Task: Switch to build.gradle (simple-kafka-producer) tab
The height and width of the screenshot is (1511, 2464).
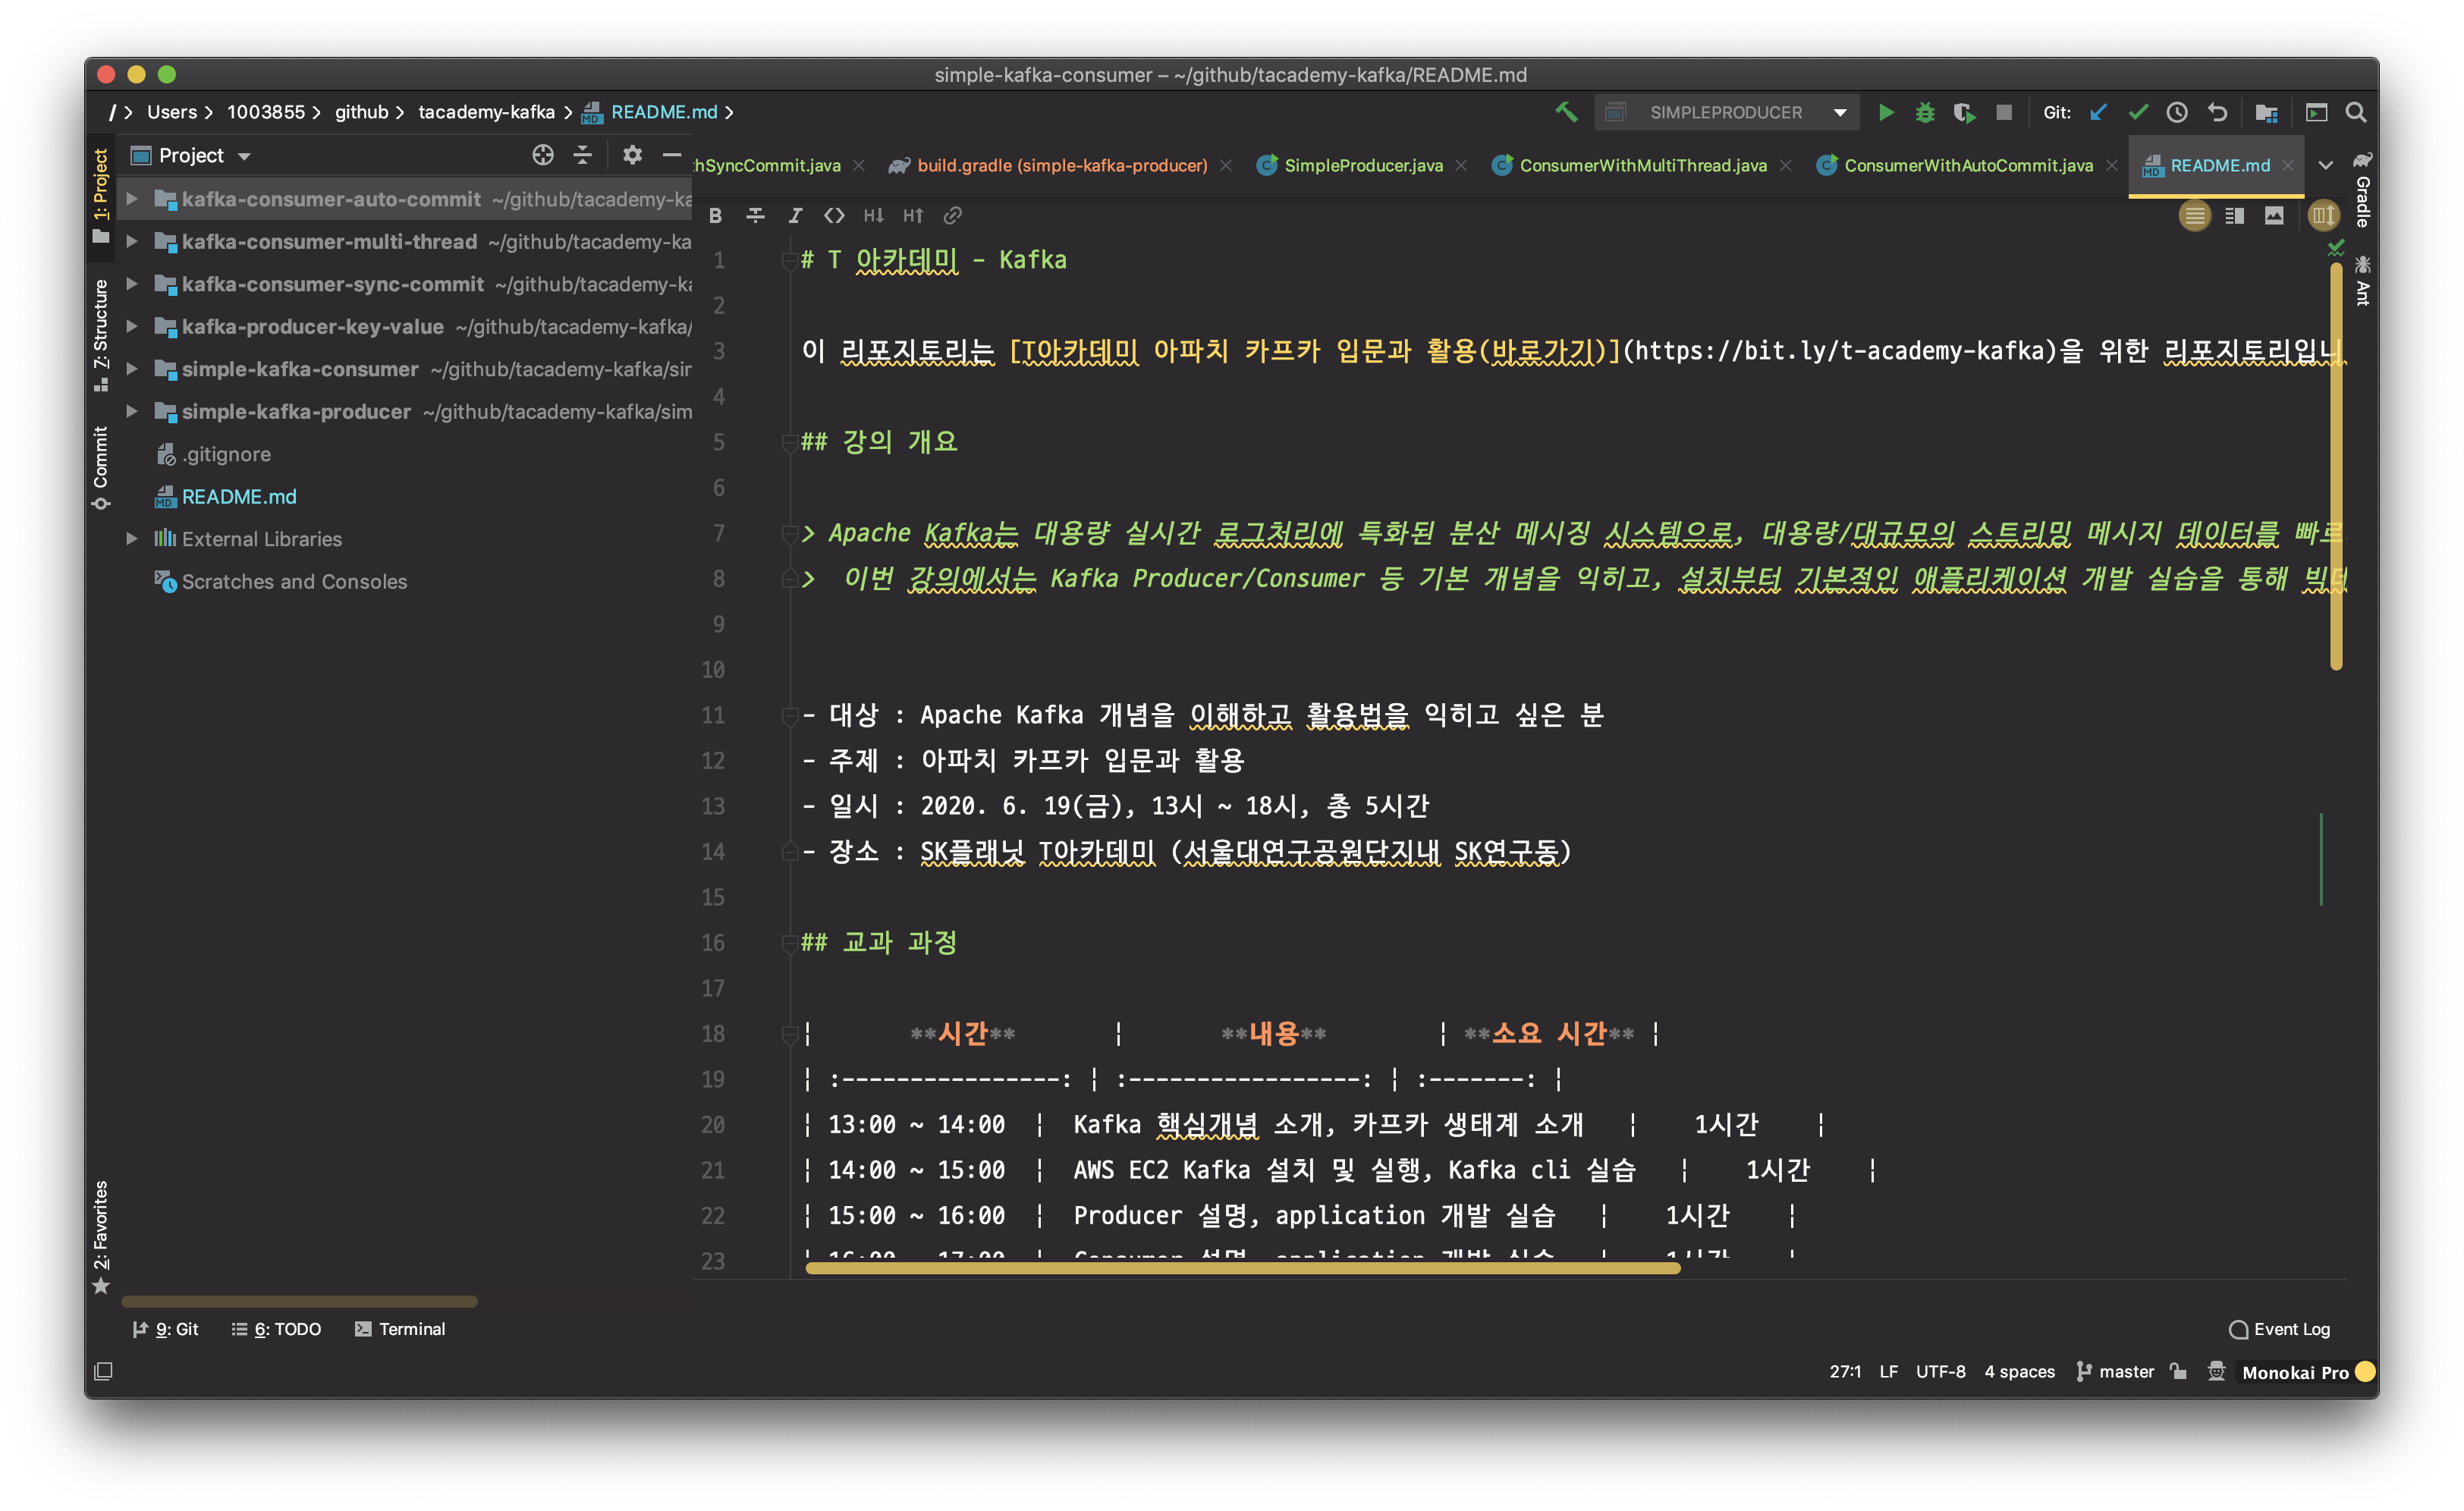Action: (1060, 165)
